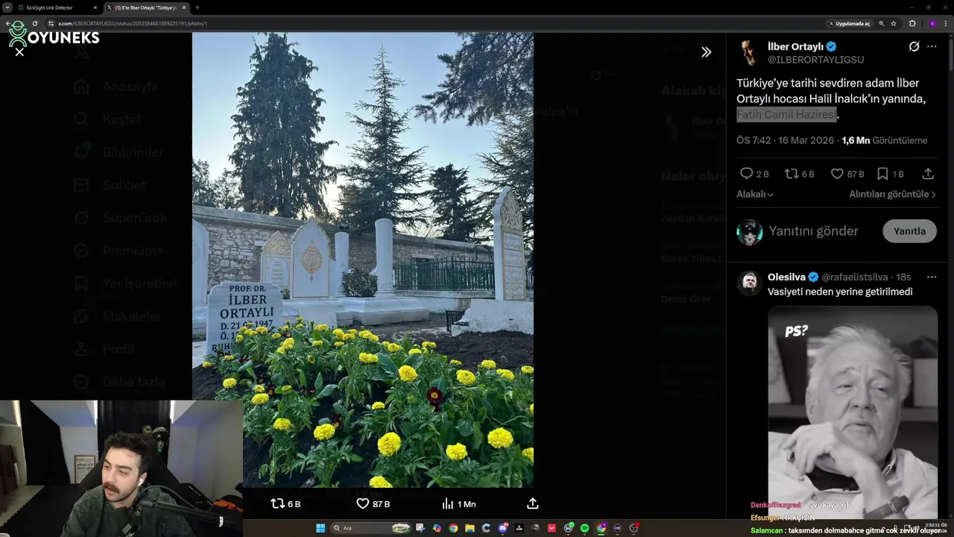Expand the Alakalı sort dropdown

755,194
